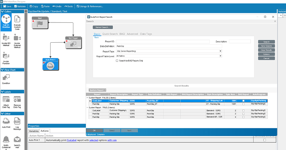
Task: Collapse the Callers panel section
Action: [2, 12]
